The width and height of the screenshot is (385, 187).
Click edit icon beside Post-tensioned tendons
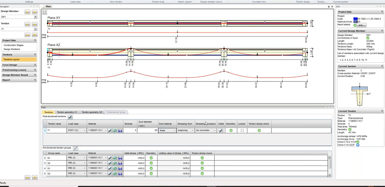point(70,117)
